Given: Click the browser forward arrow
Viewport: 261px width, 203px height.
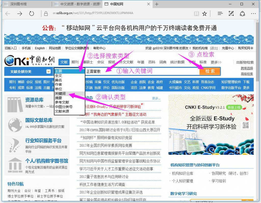Looking at the screenshot, I should [20, 14].
